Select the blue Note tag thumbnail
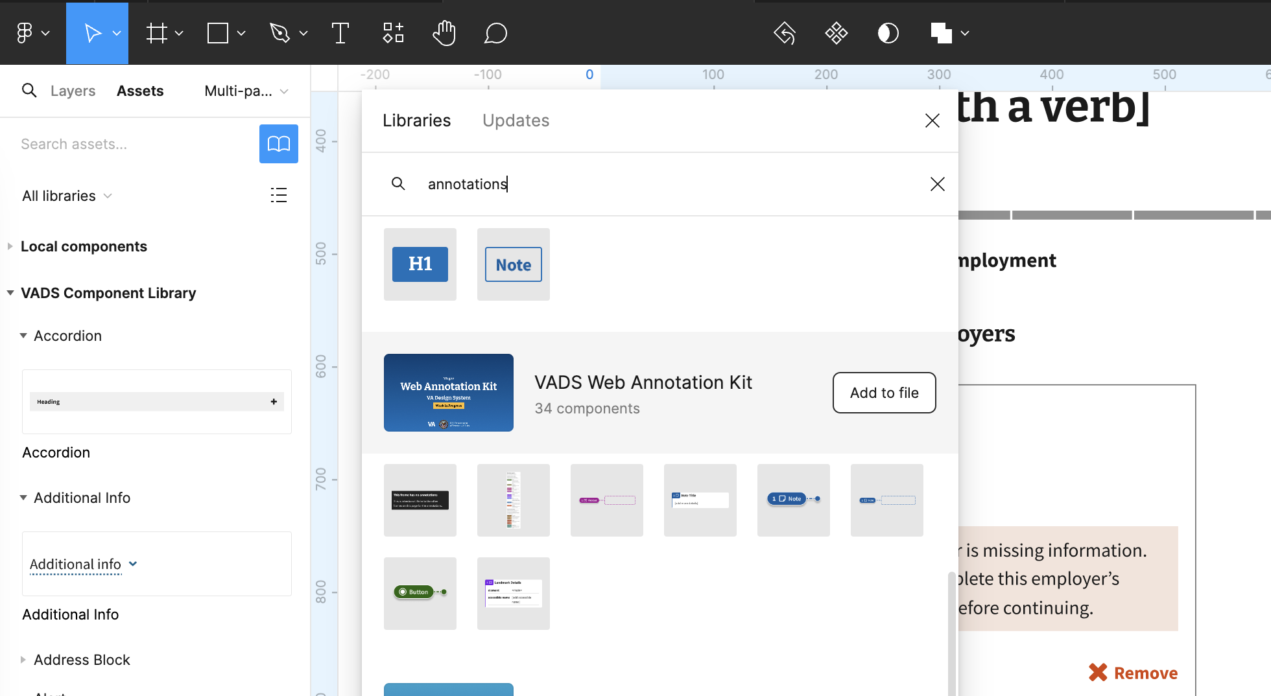The width and height of the screenshot is (1271, 696). click(x=794, y=500)
